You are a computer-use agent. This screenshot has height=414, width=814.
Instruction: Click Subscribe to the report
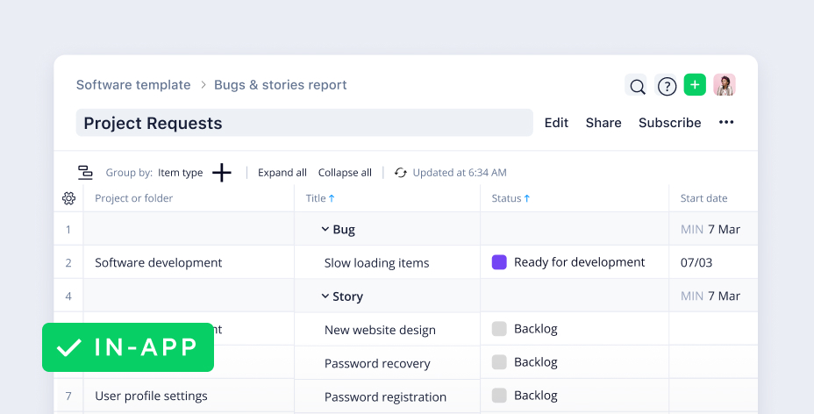click(x=669, y=123)
